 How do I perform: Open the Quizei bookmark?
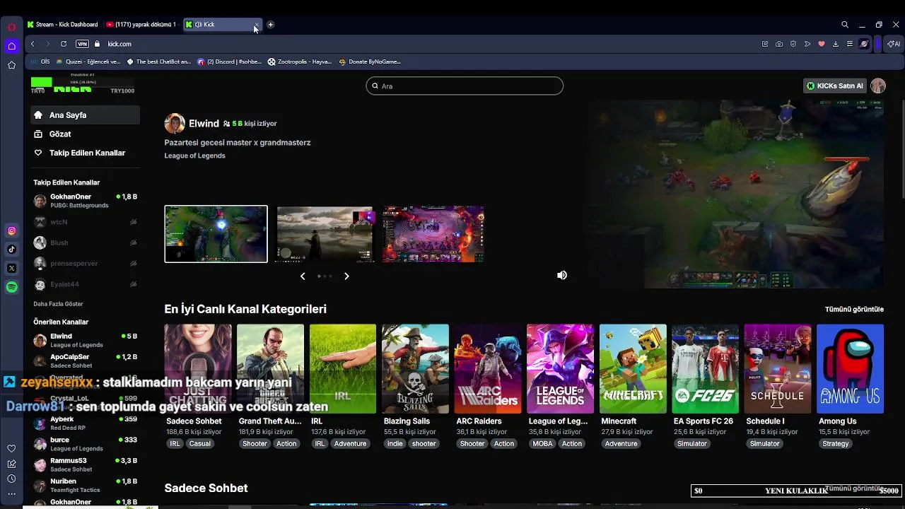pos(88,62)
